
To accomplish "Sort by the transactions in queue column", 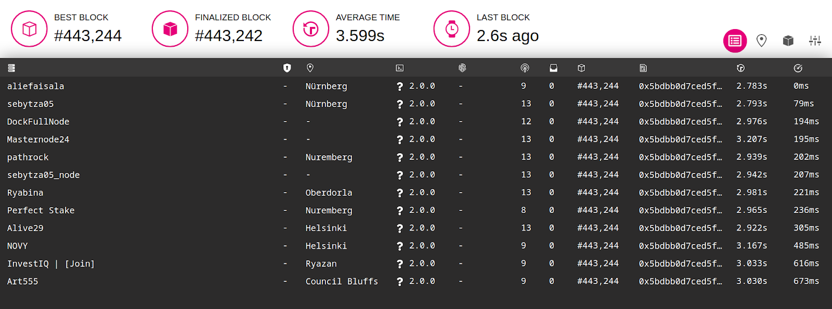I will 553,68.
